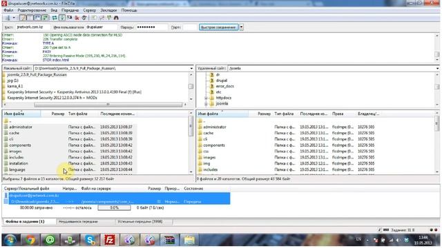This screenshot has width=442, height=248.
Task: Select joomla_2.5.9_Full_Package_Russian in local tree
Action: (37, 75)
